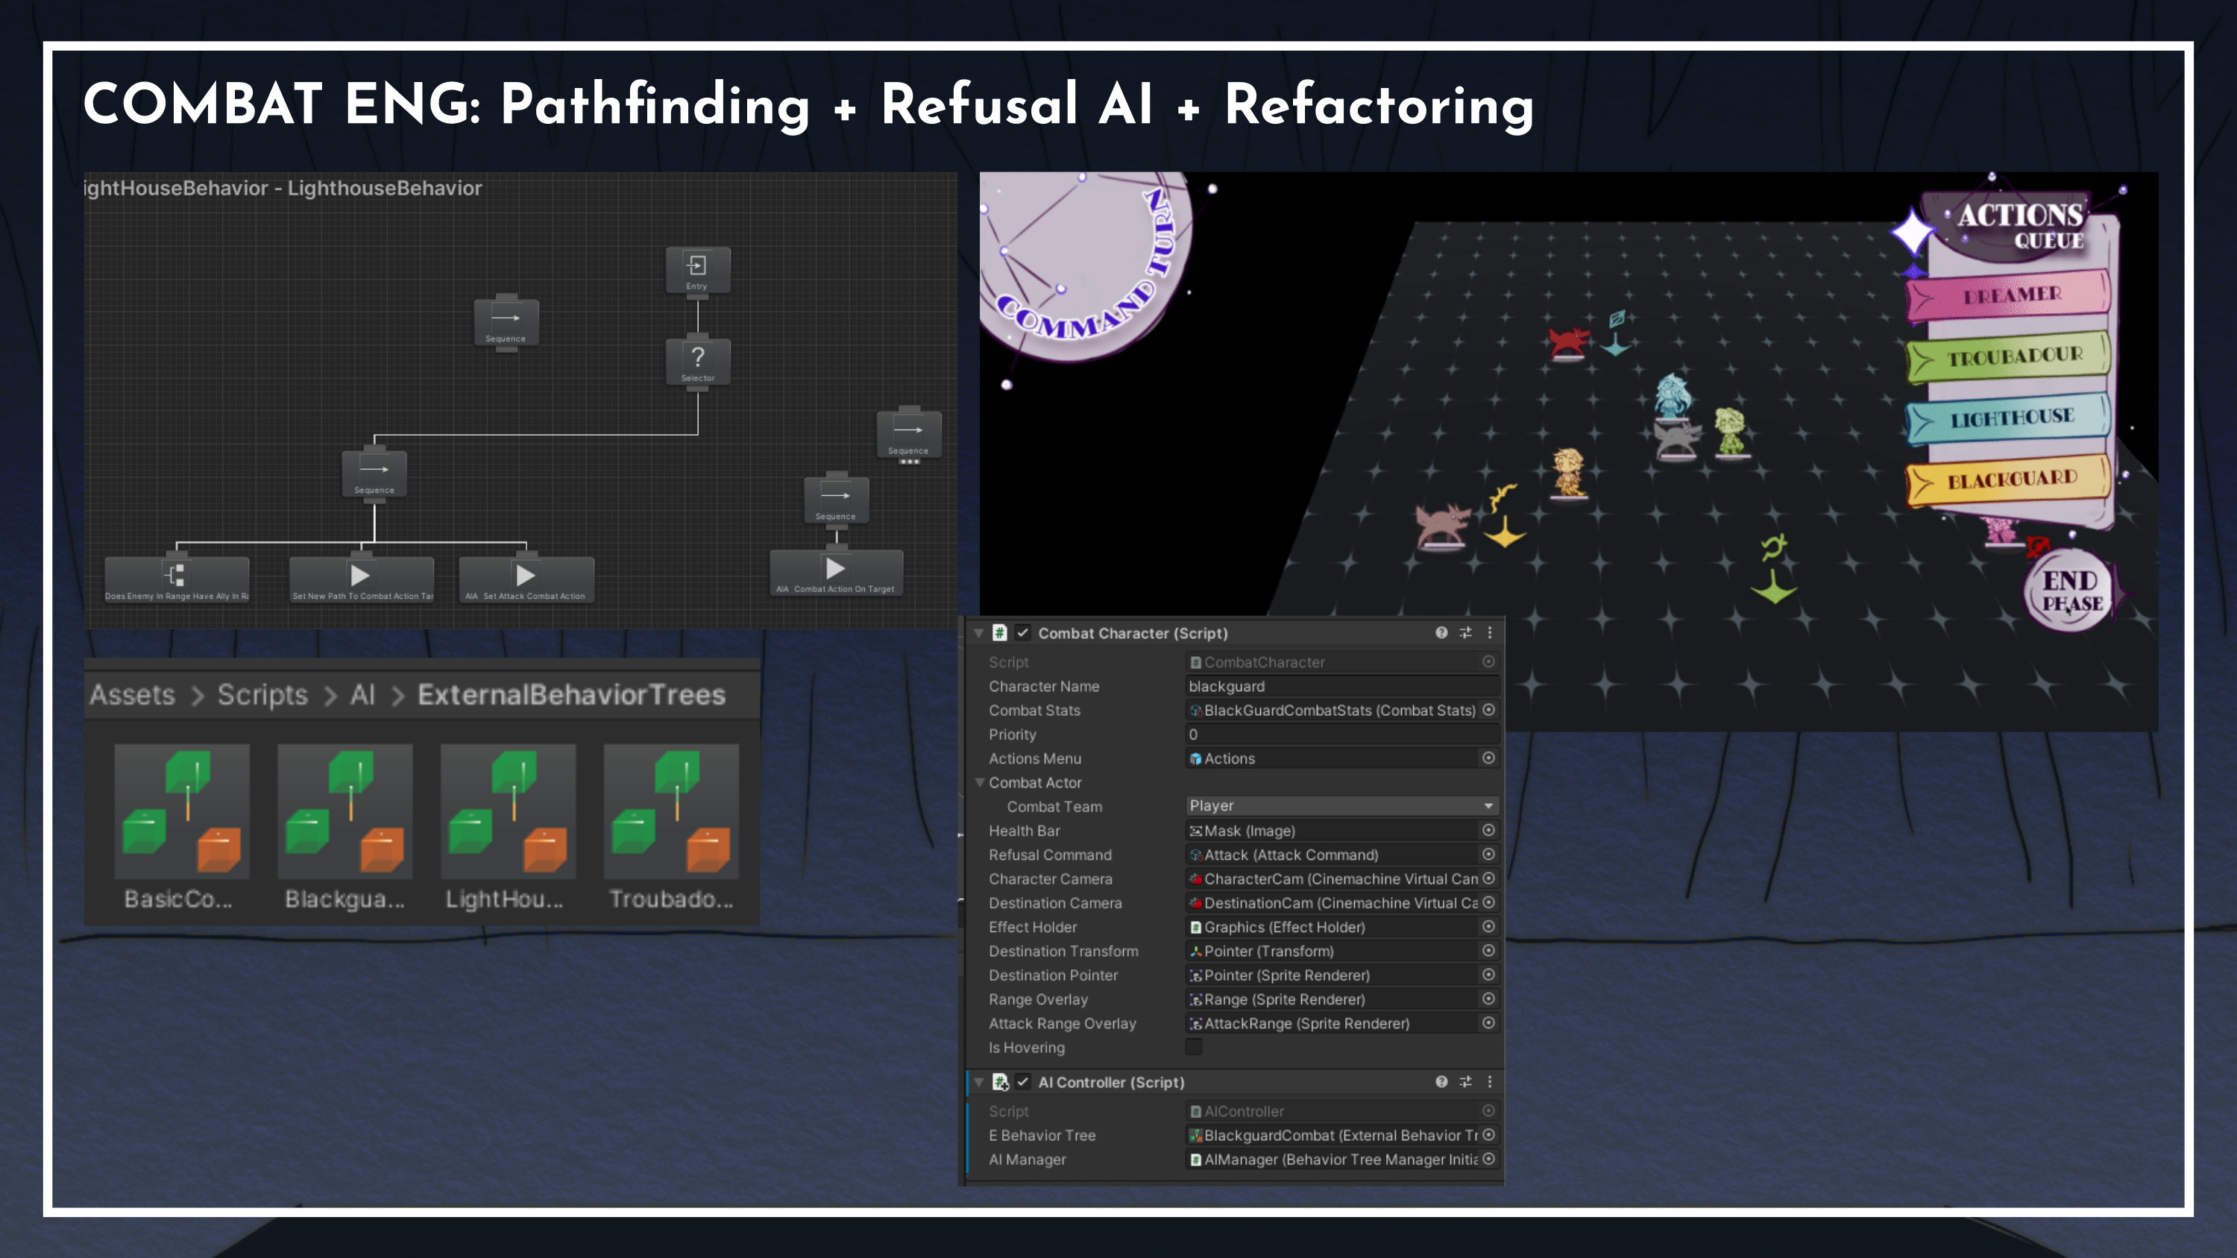Open the Combat Team Player dropdown

pos(1342,805)
